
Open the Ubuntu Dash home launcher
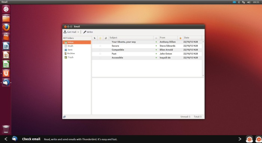click(x=6, y=9)
